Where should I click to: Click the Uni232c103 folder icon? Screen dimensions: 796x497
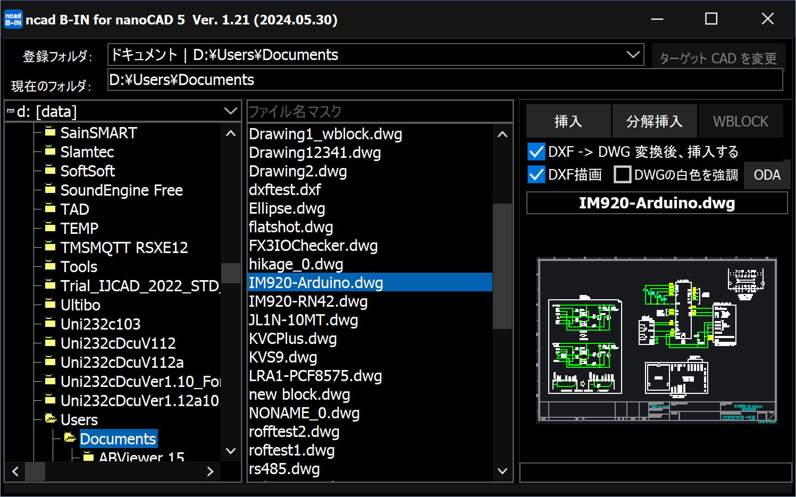[x=51, y=323]
